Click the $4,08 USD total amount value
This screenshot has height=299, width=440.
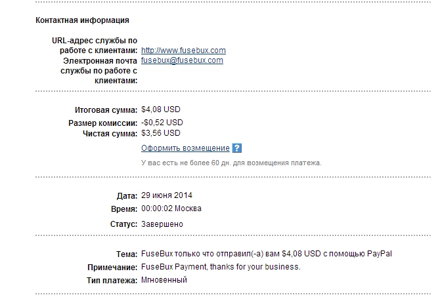pyautogui.click(x=160, y=110)
